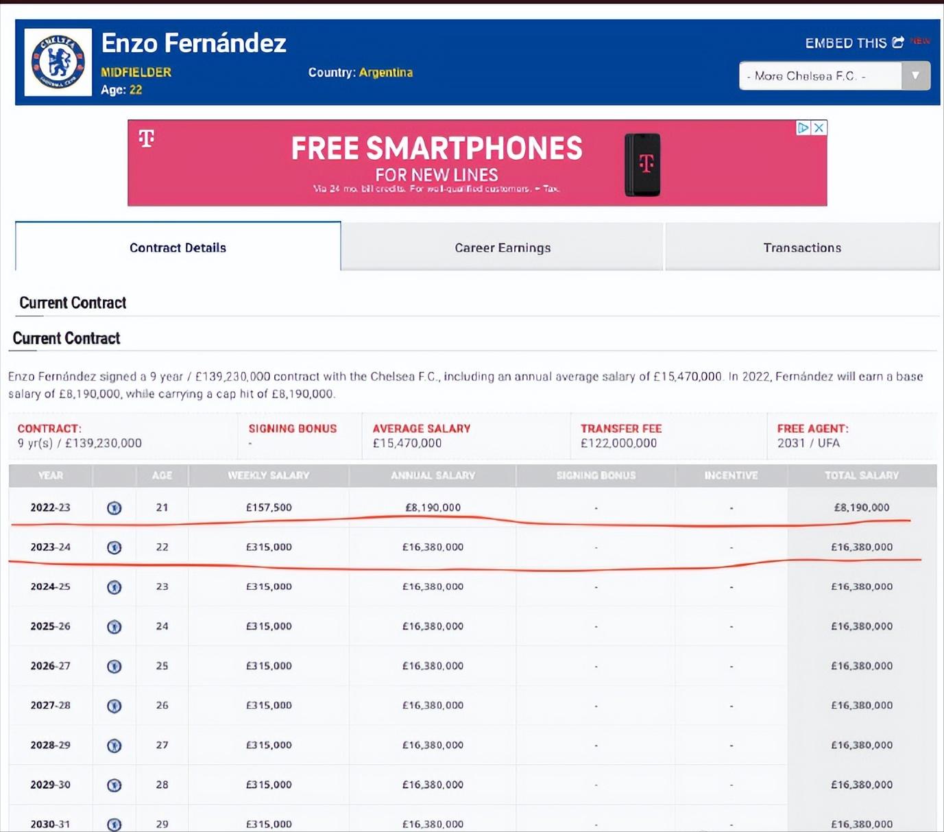
Task: Click the EMBED THIS link text
Action: tap(846, 43)
